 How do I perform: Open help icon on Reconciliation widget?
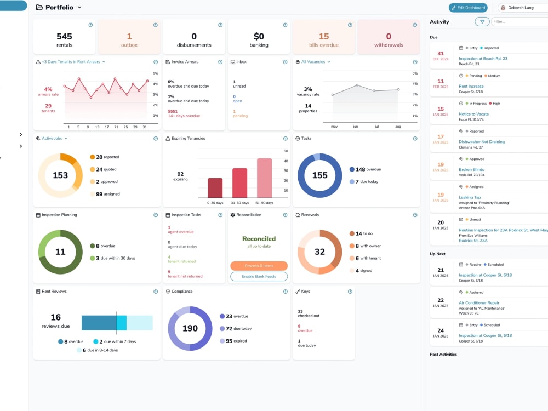pyautogui.click(x=285, y=215)
